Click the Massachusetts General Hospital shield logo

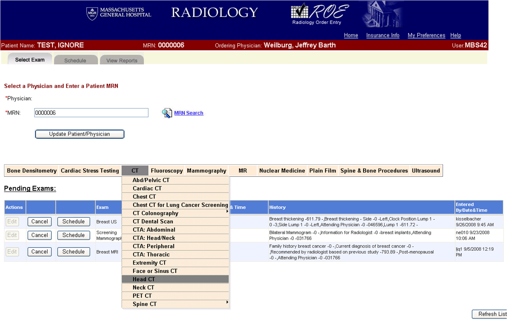click(92, 13)
